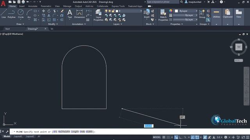Insert a Table from Annotation panel
The height and width of the screenshot is (140, 250).
(87, 20)
